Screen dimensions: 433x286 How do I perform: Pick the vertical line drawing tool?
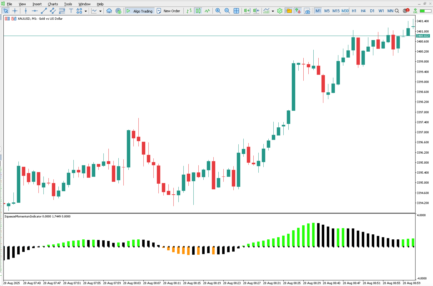coord(26,11)
